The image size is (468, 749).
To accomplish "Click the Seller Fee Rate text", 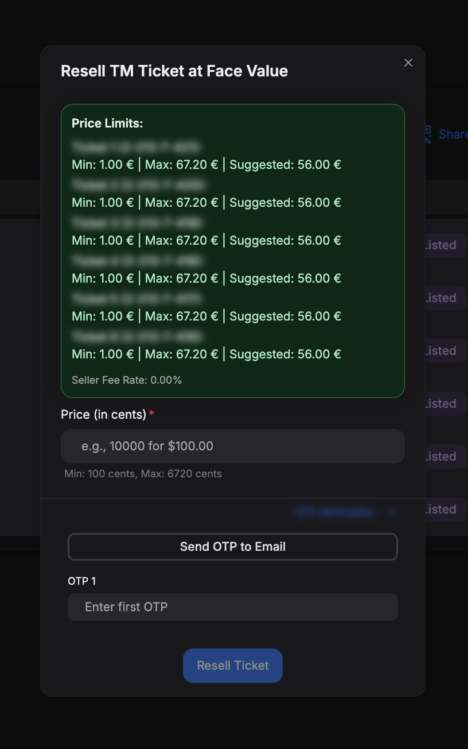I will [127, 380].
